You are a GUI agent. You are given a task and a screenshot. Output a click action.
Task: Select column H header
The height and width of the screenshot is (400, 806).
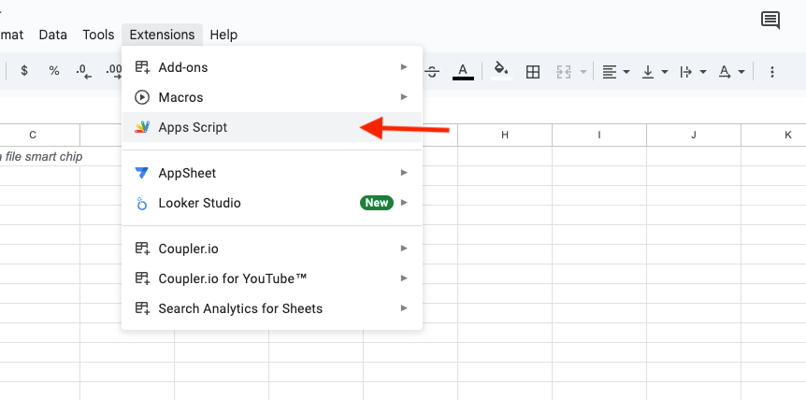pos(505,135)
